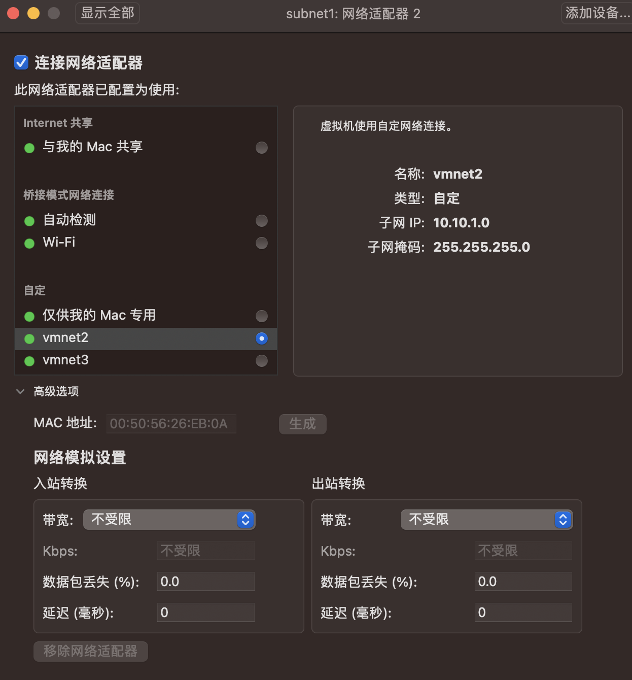The image size is (632, 680).
Task: Click the green status dot beside 与我的 Mac 共享
Action: coord(29,148)
